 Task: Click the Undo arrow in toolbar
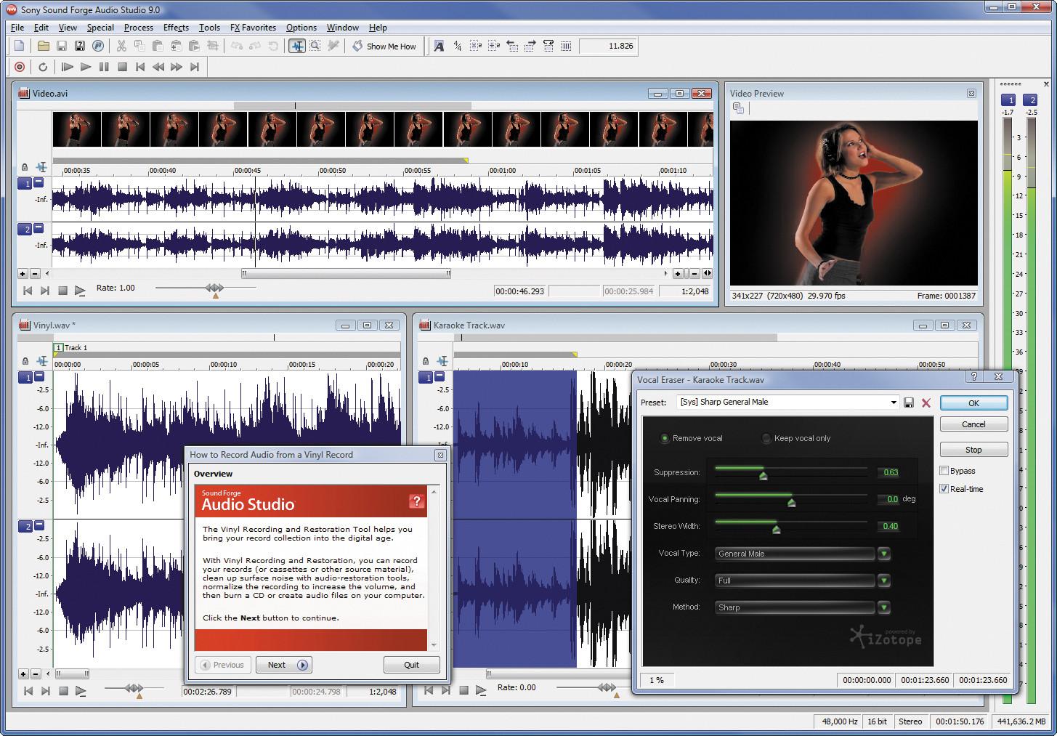tap(237, 46)
